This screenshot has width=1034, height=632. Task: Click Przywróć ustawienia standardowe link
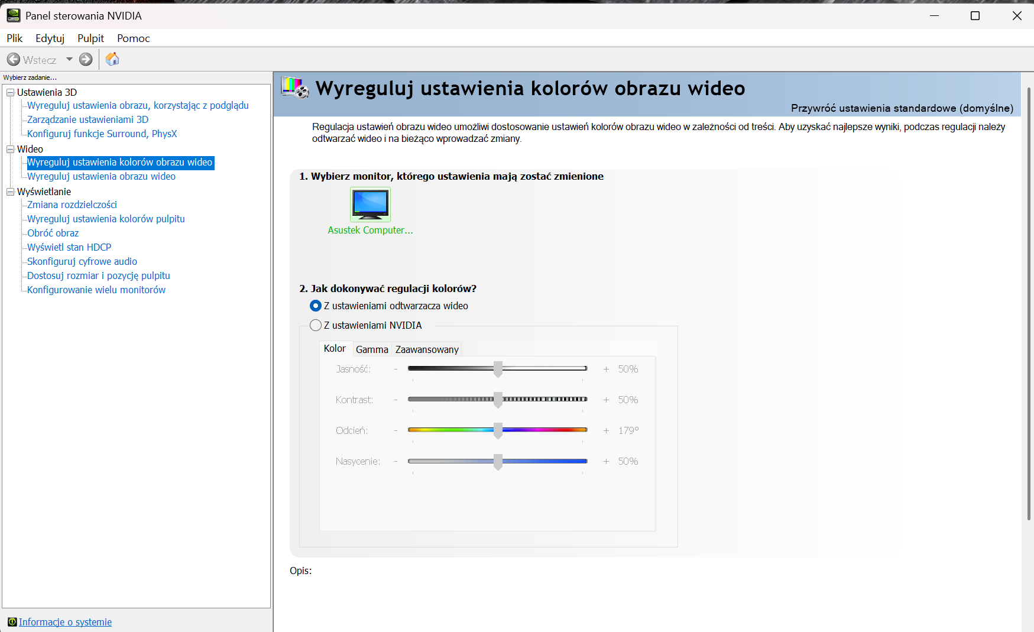point(902,108)
